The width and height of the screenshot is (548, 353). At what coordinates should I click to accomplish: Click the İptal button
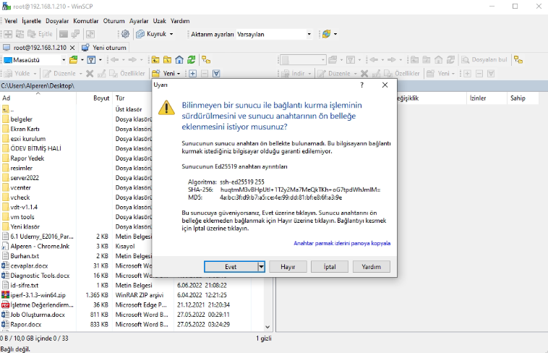[330, 267]
